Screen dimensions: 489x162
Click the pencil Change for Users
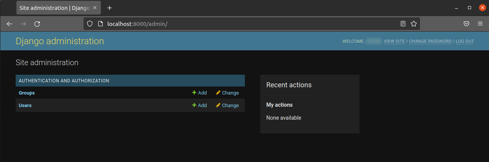coord(227,105)
